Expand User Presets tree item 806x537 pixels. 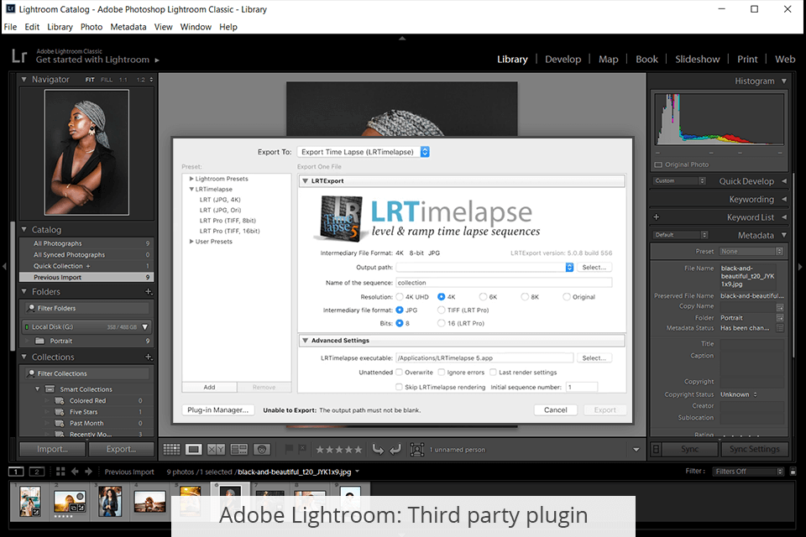coord(191,242)
